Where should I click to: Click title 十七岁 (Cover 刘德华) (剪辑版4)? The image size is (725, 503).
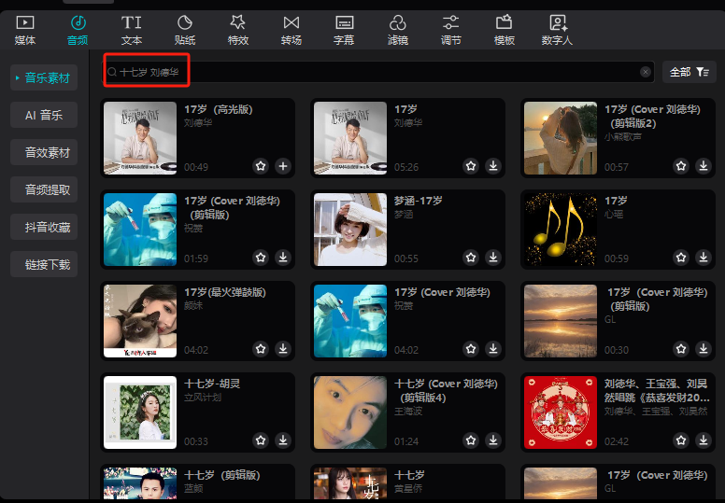coord(446,391)
